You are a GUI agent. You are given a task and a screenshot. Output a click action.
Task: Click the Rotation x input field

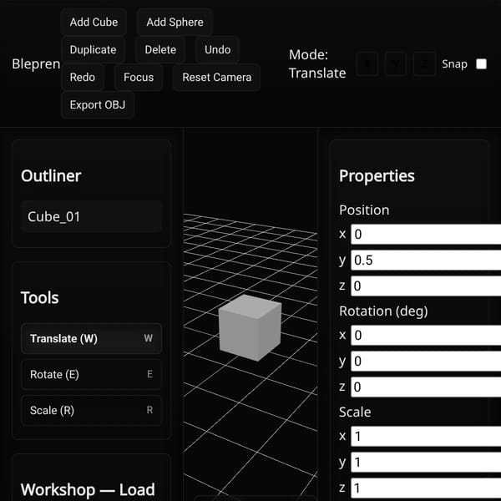point(426,335)
